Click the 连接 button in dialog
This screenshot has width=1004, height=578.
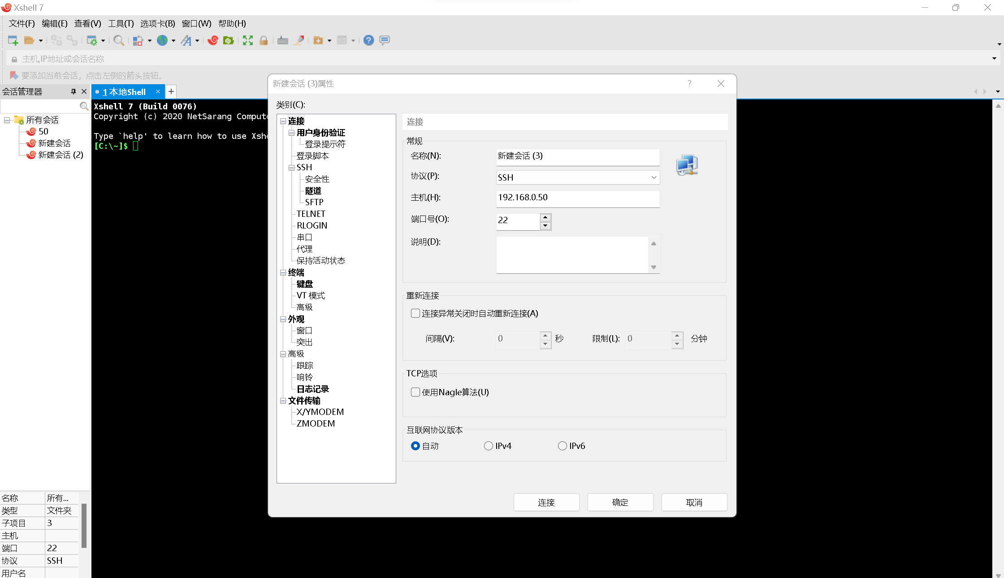tap(546, 502)
